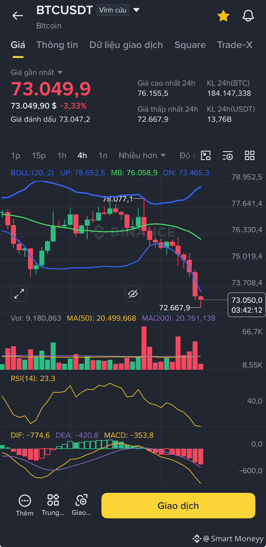
Task: Switch to the Giá tab
Action: 18,45
